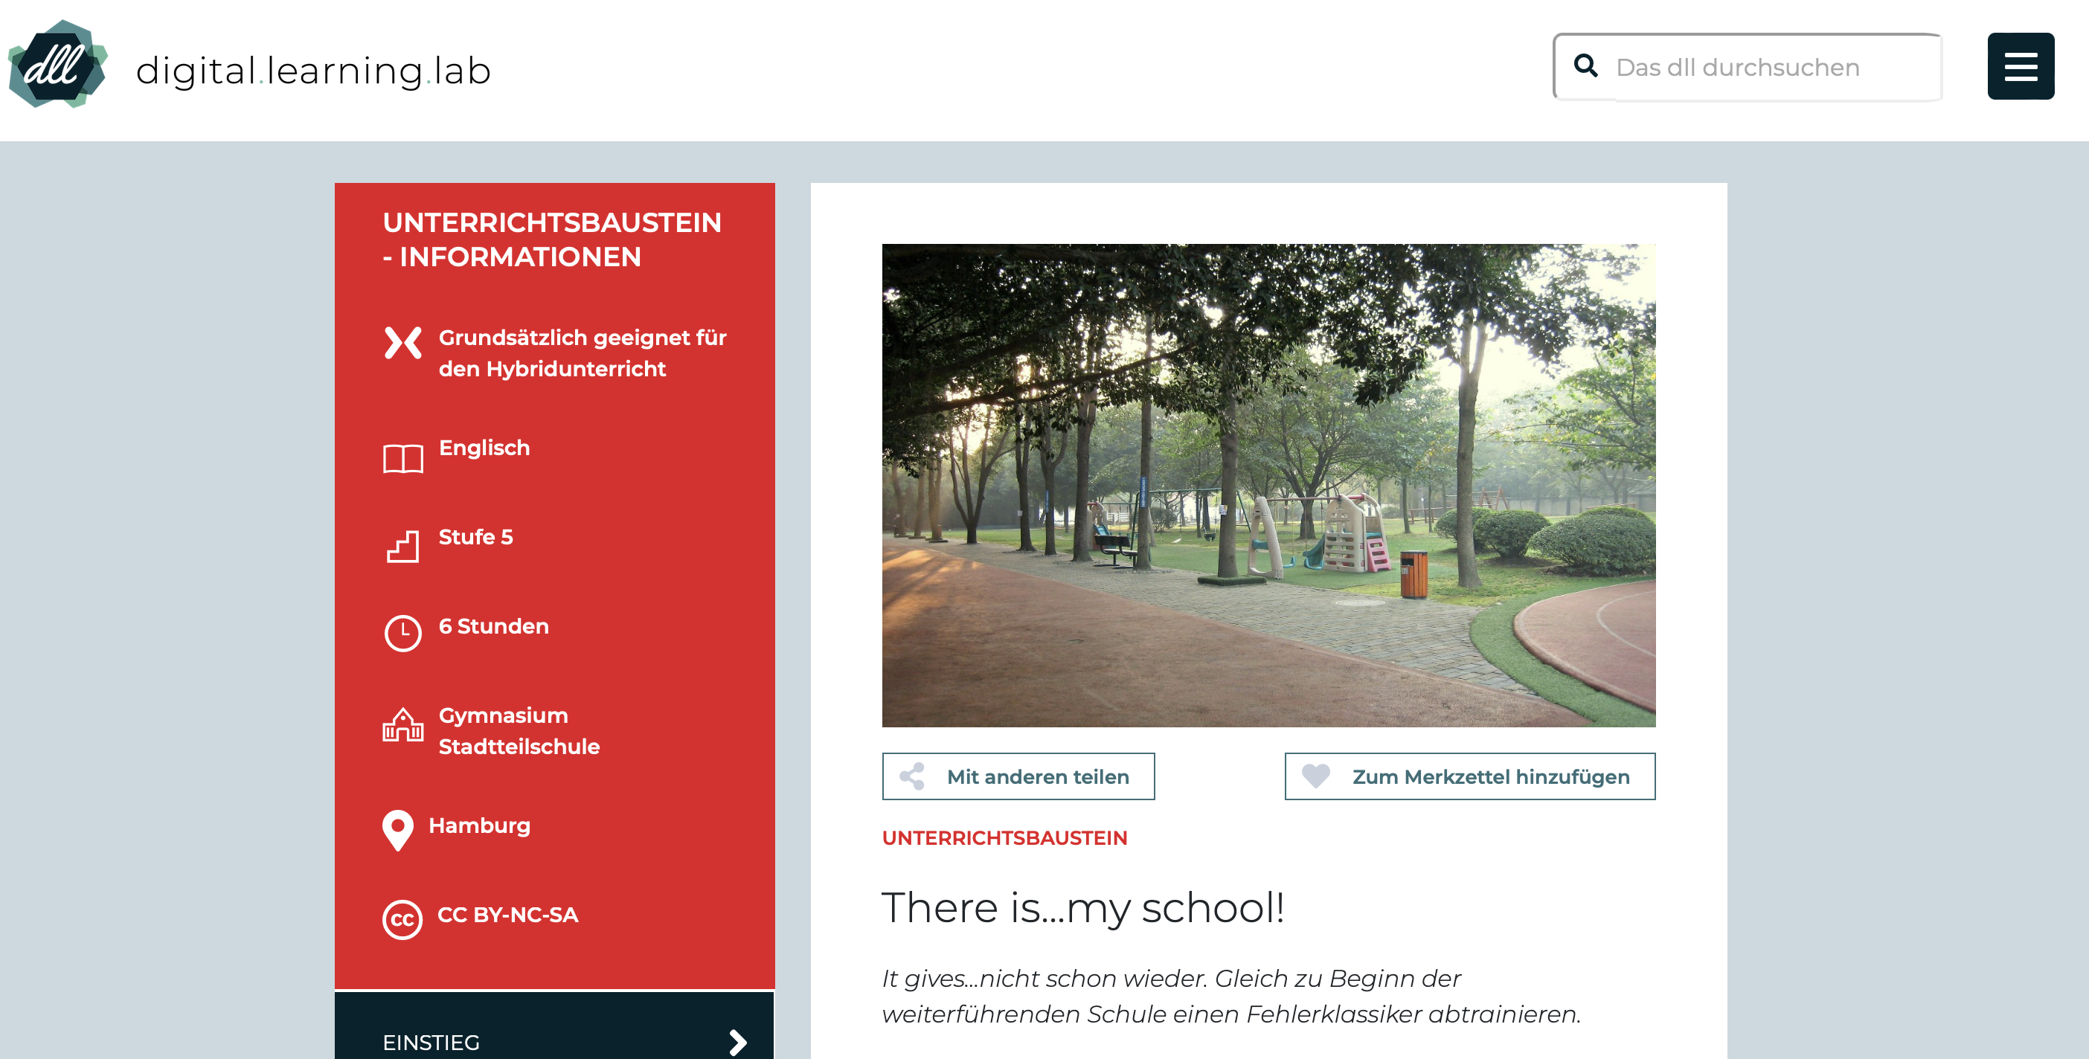Click the stairs grade level icon
Screen dimensions: 2089x1059
point(402,547)
